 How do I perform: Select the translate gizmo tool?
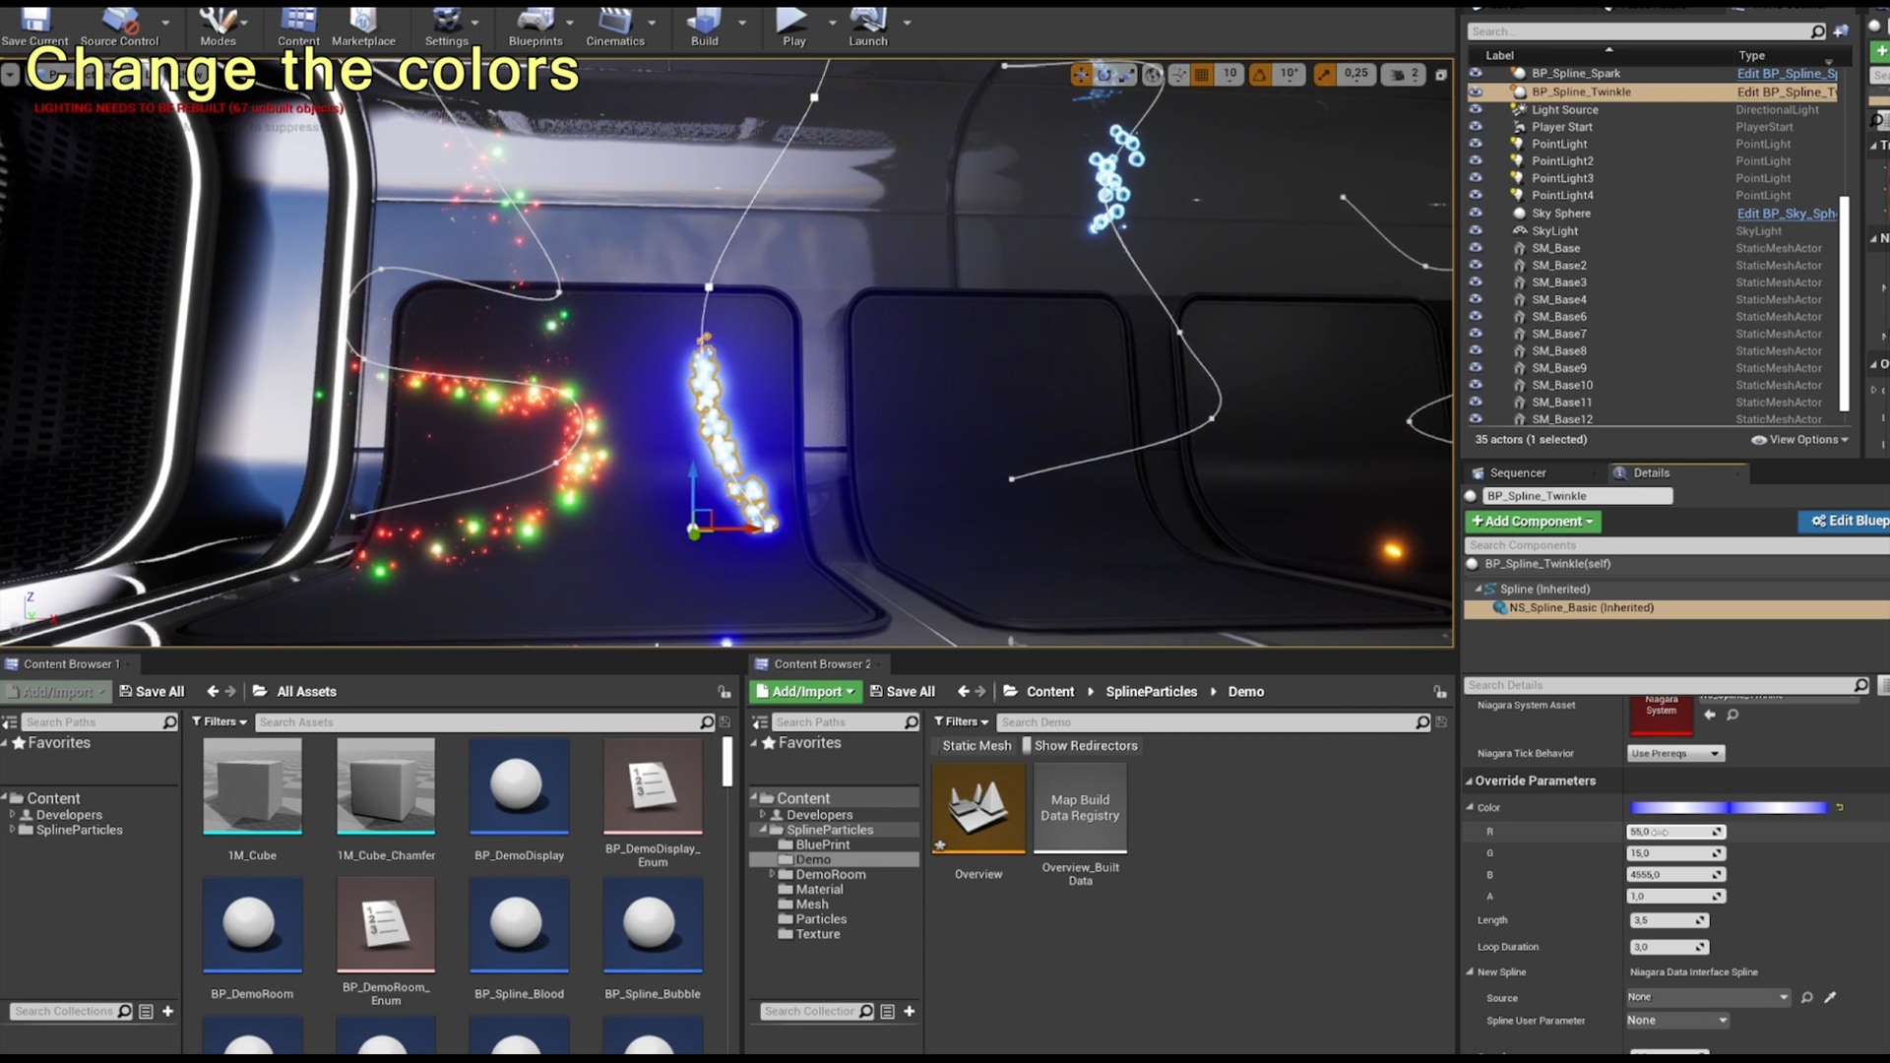click(x=1081, y=75)
